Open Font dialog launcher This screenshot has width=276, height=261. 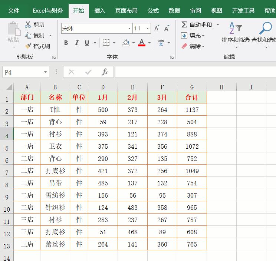tap(172, 57)
